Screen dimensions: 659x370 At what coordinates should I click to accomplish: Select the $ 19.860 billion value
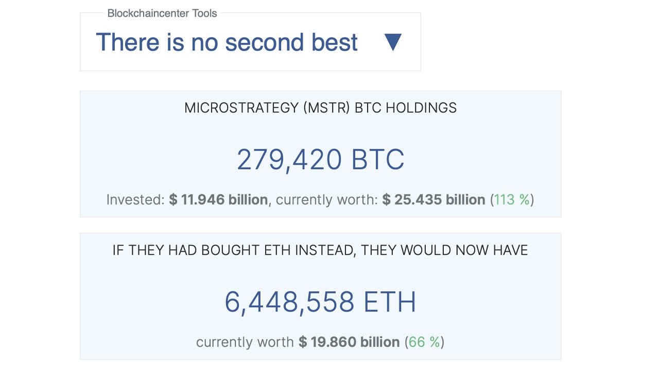pos(349,342)
